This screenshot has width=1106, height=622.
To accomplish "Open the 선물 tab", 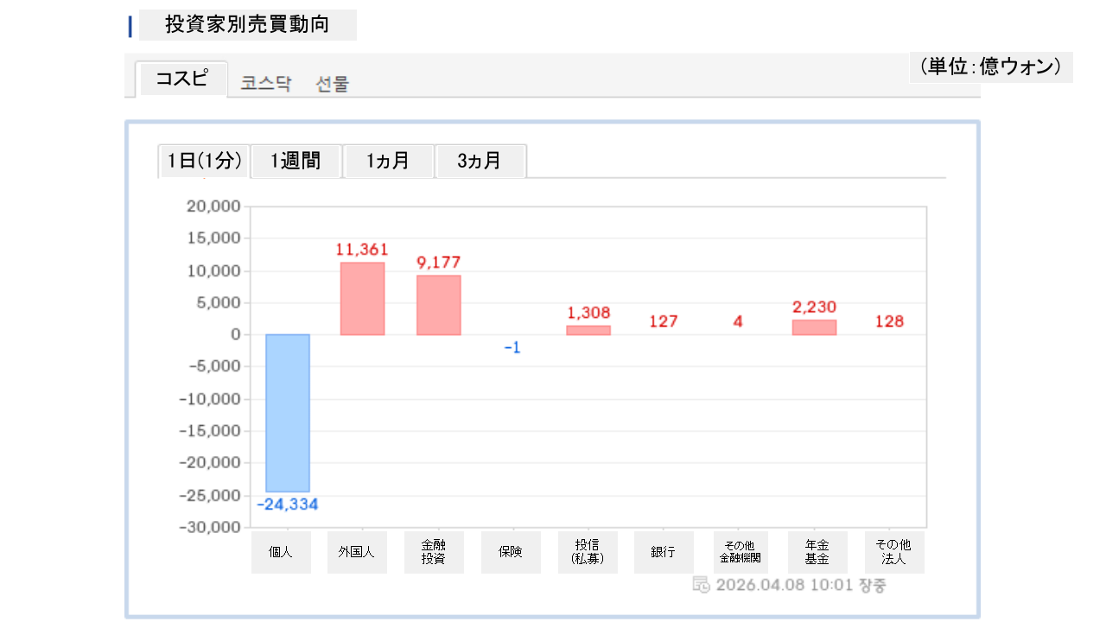I will [333, 84].
